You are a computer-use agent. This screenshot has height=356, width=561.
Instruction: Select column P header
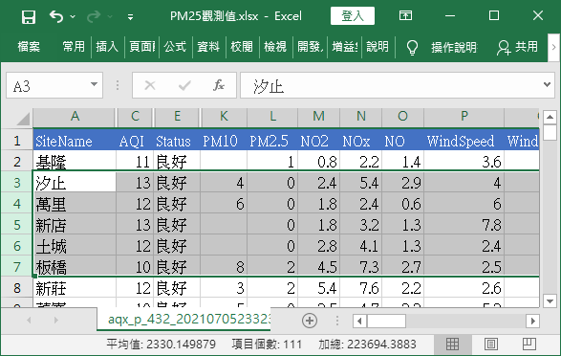[464, 117]
